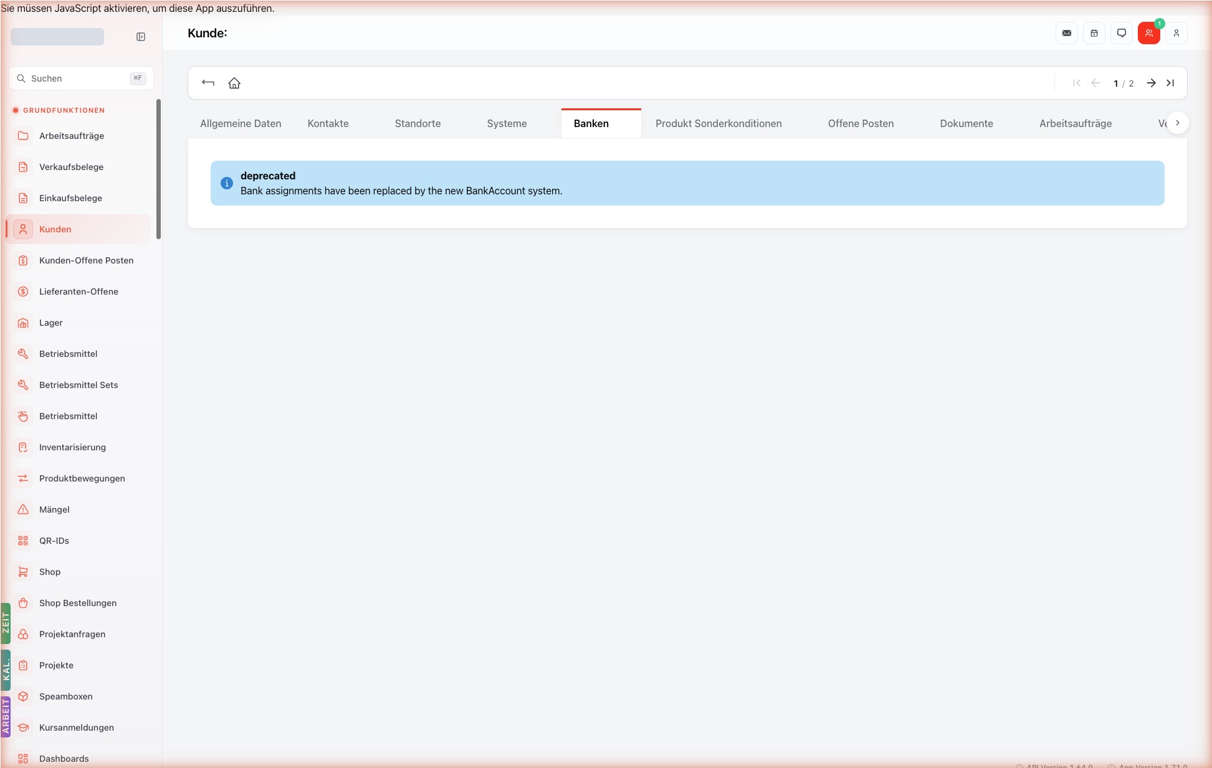Switch to Allgemeine Daten tab

241,123
